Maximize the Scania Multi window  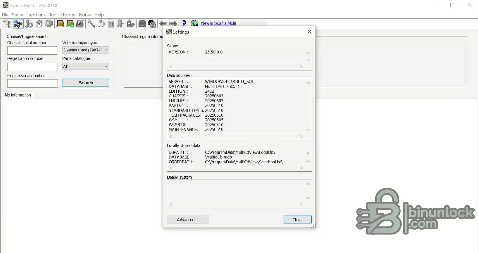tap(452, 5)
